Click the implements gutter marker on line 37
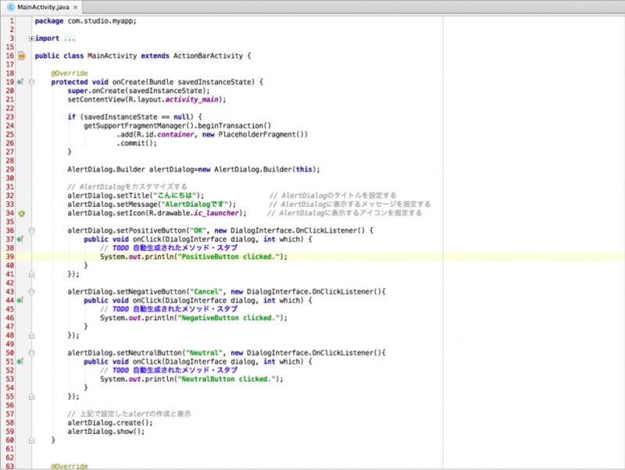This screenshot has width=625, height=470. click(21, 239)
